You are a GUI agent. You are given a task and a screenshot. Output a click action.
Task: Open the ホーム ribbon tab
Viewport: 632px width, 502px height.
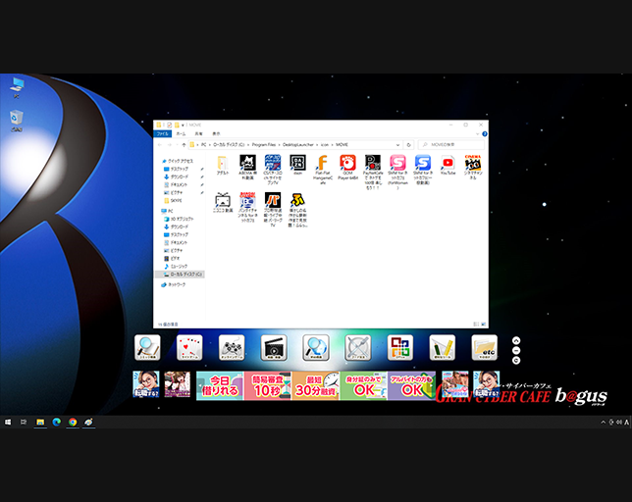(181, 133)
